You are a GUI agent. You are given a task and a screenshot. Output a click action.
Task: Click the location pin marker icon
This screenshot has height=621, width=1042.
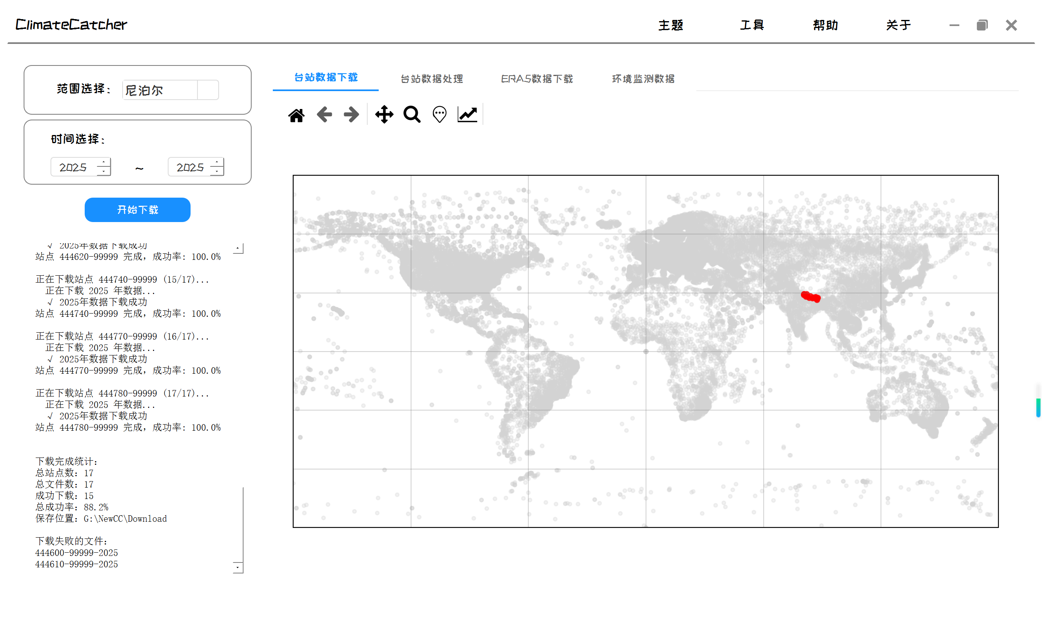pos(439,114)
